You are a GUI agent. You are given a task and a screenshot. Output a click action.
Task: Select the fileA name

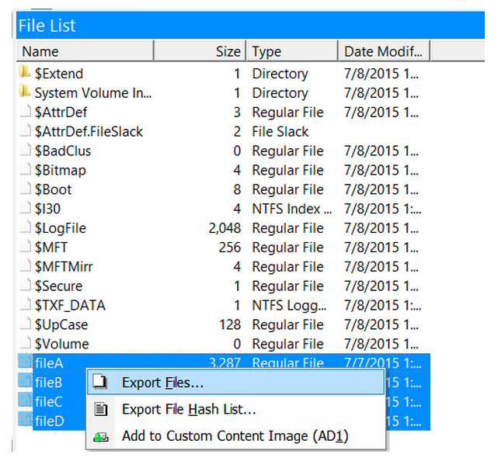(49, 363)
